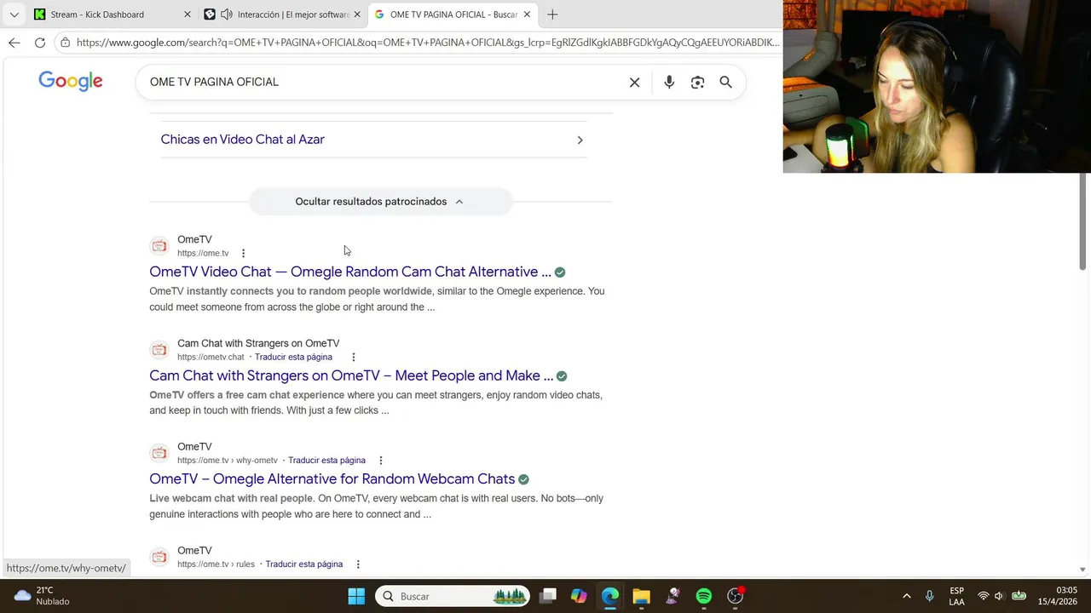Go to Google home via logo
This screenshot has width=1091, height=613.
click(x=71, y=81)
